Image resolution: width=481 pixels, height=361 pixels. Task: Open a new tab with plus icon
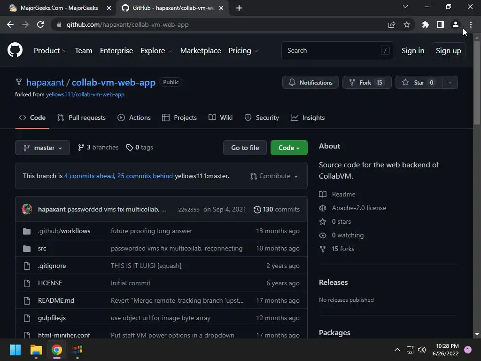(239, 8)
